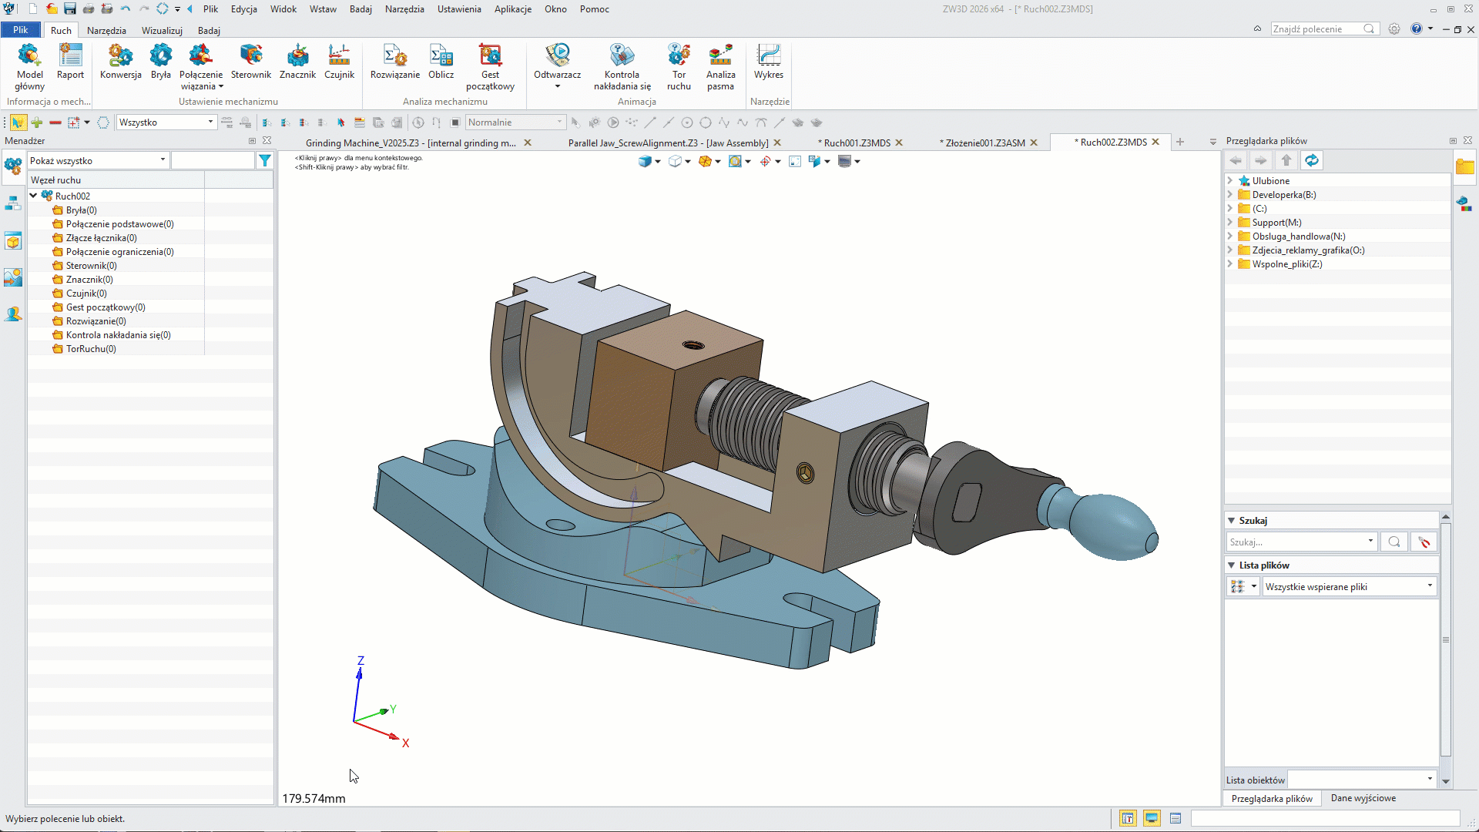The height and width of the screenshot is (832, 1479).
Task: Close the Ruch002.Z3MDS tab
Action: coord(1155,142)
